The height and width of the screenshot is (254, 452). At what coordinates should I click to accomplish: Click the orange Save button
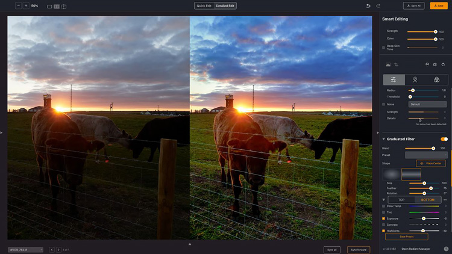[439, 6]
